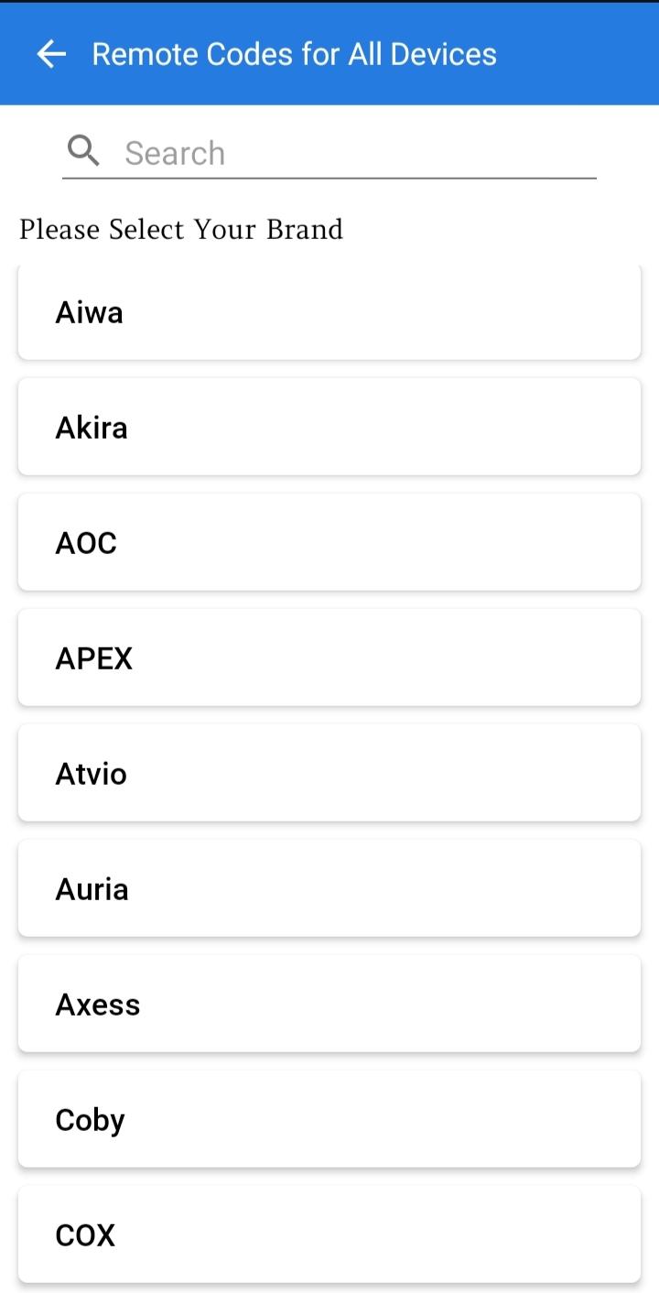Open the first brand card in the list
659x1293 pixels.
tap(329, 312)
